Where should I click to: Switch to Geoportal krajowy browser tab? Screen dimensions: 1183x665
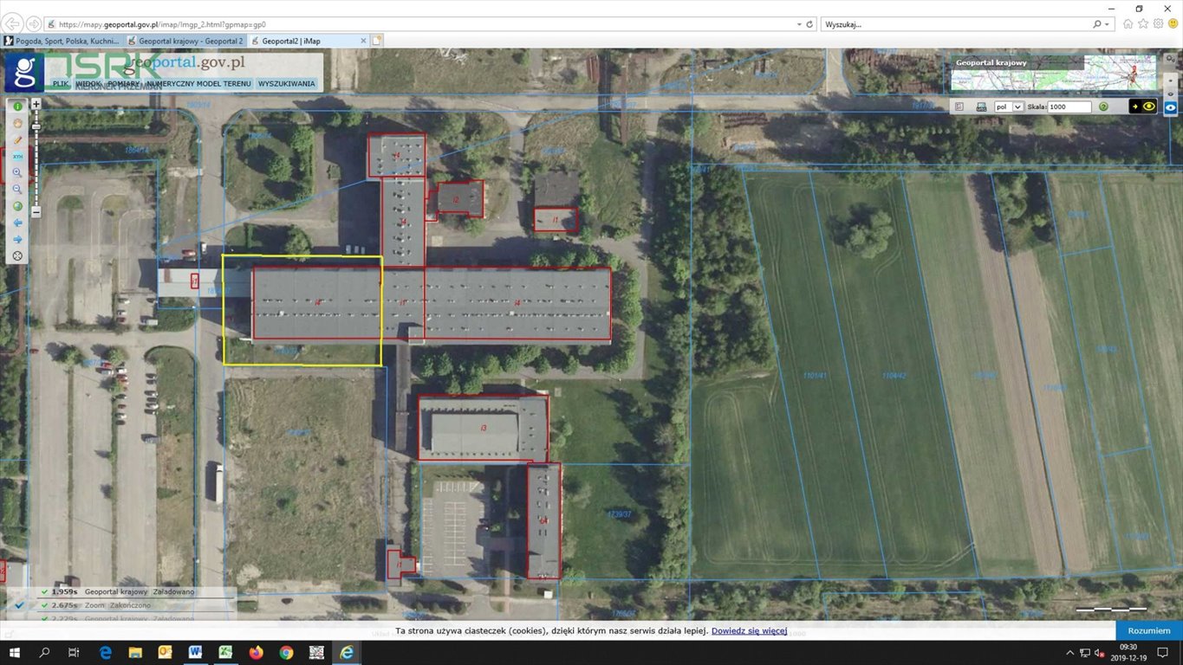(185, 41)
